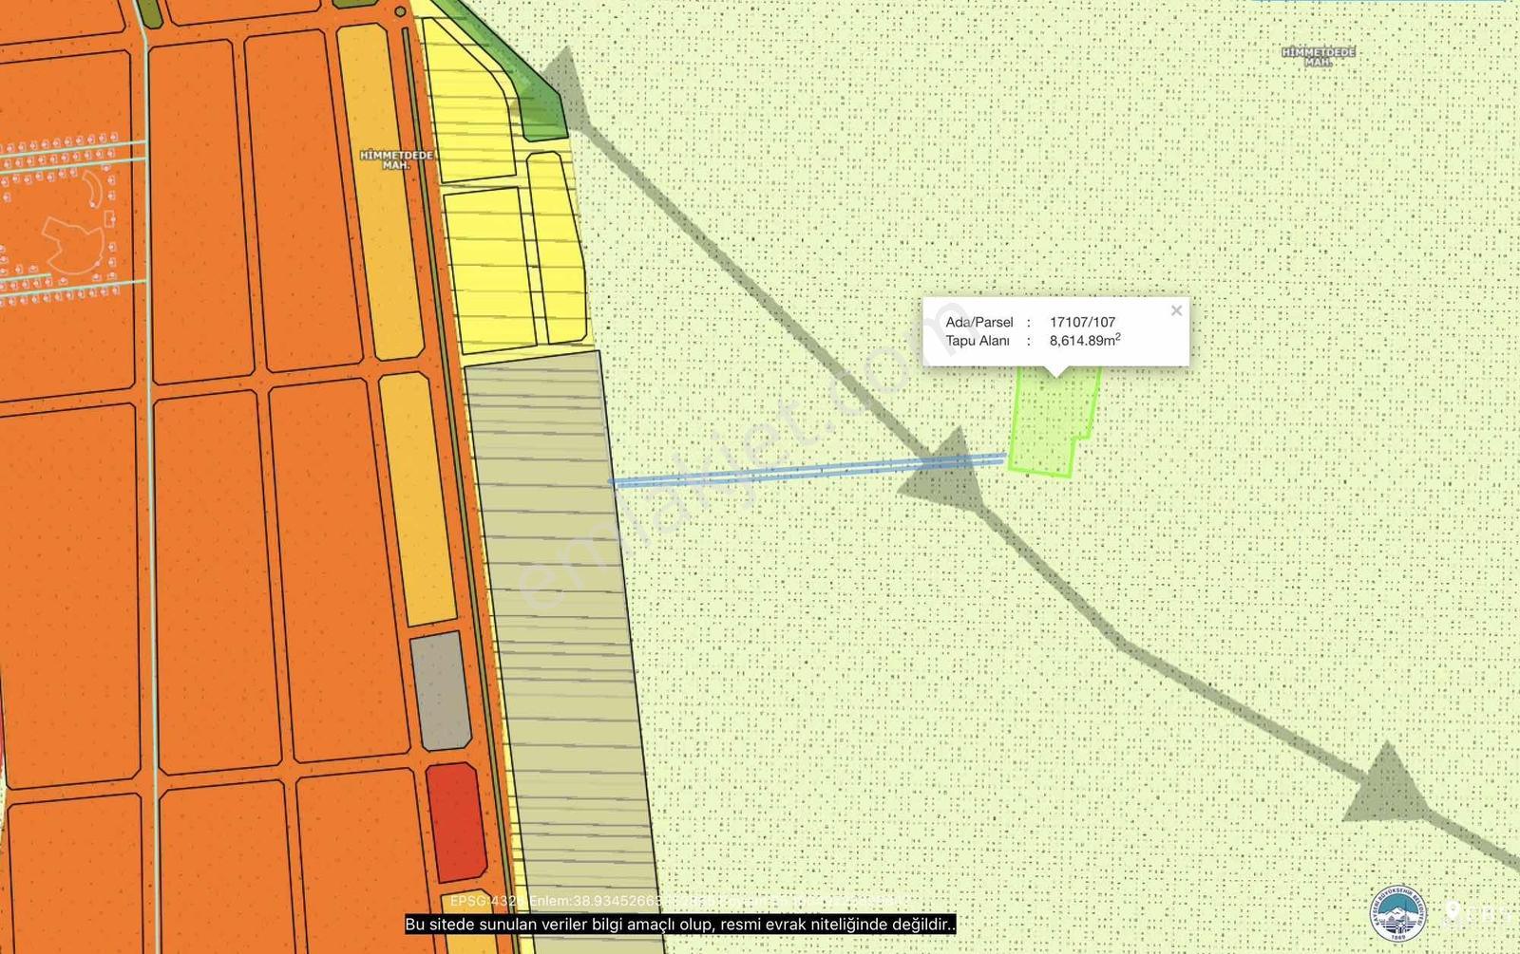Click the disclaimer text about resmi evrak
This screenshot has height=954, width=1520.
(x=680, y=924)
